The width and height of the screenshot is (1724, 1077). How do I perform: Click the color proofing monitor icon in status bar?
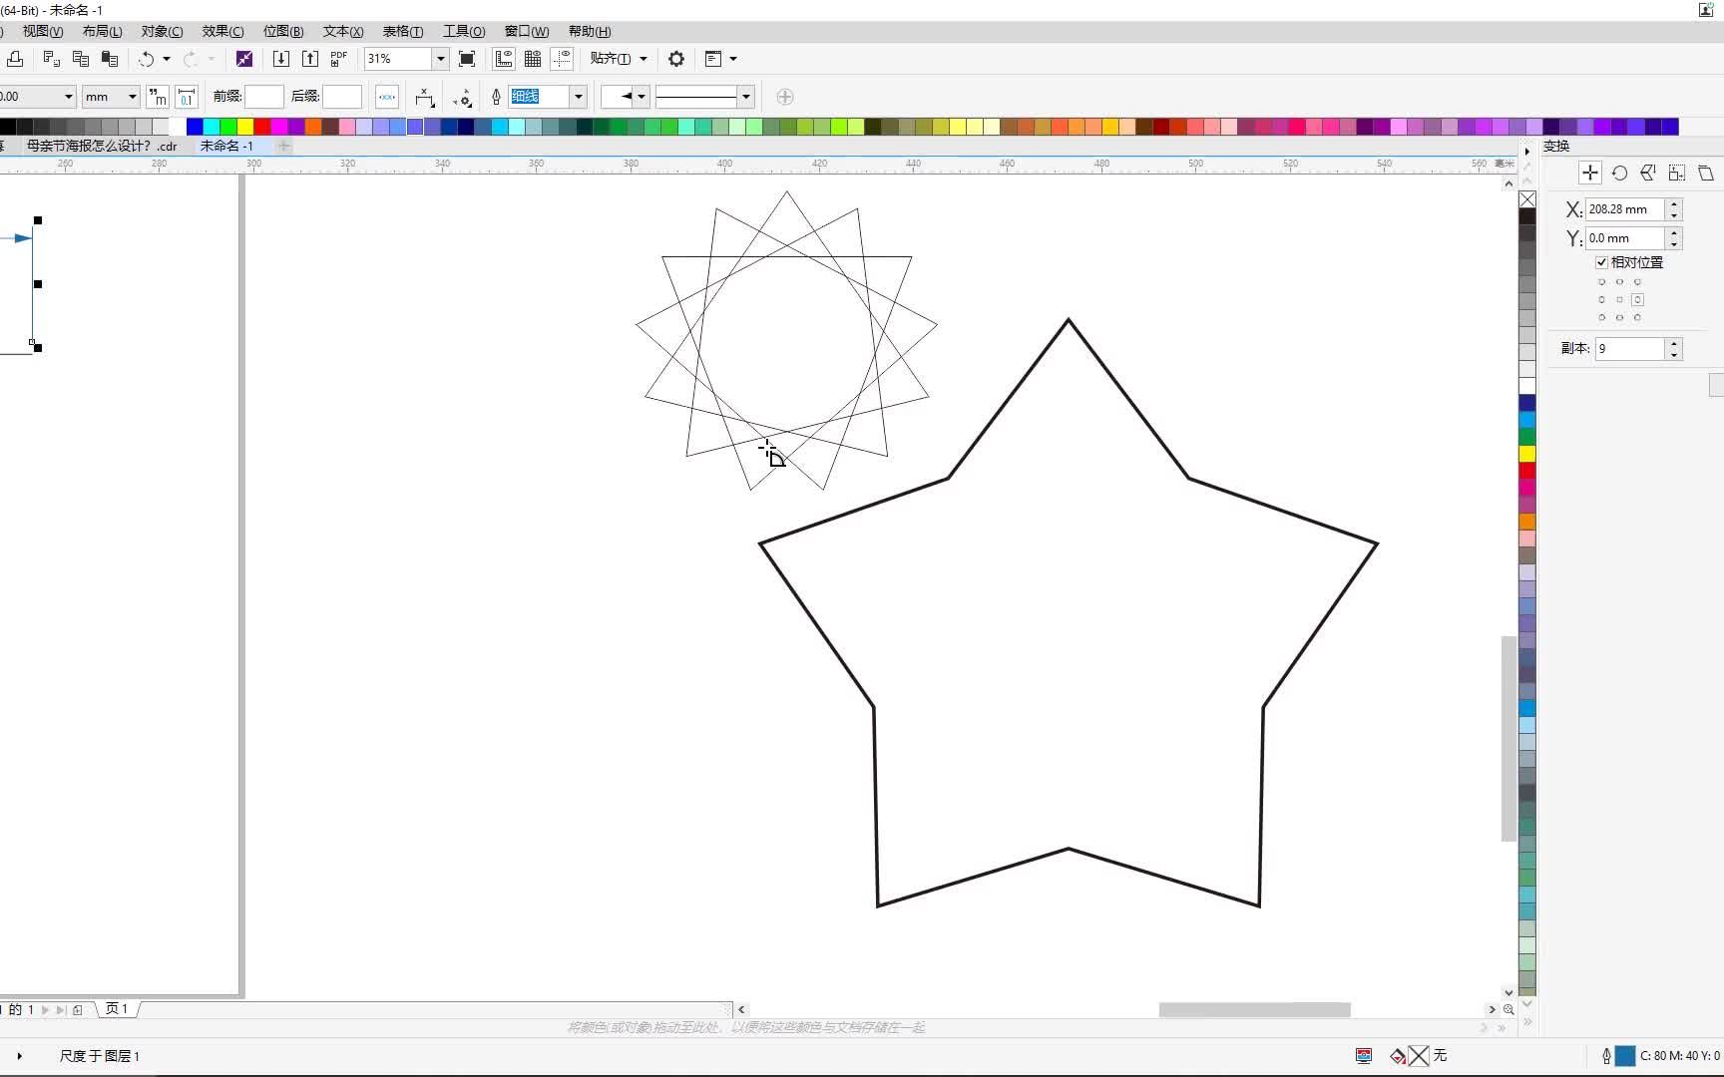pyautogui.click(x=1364, y=1055)
